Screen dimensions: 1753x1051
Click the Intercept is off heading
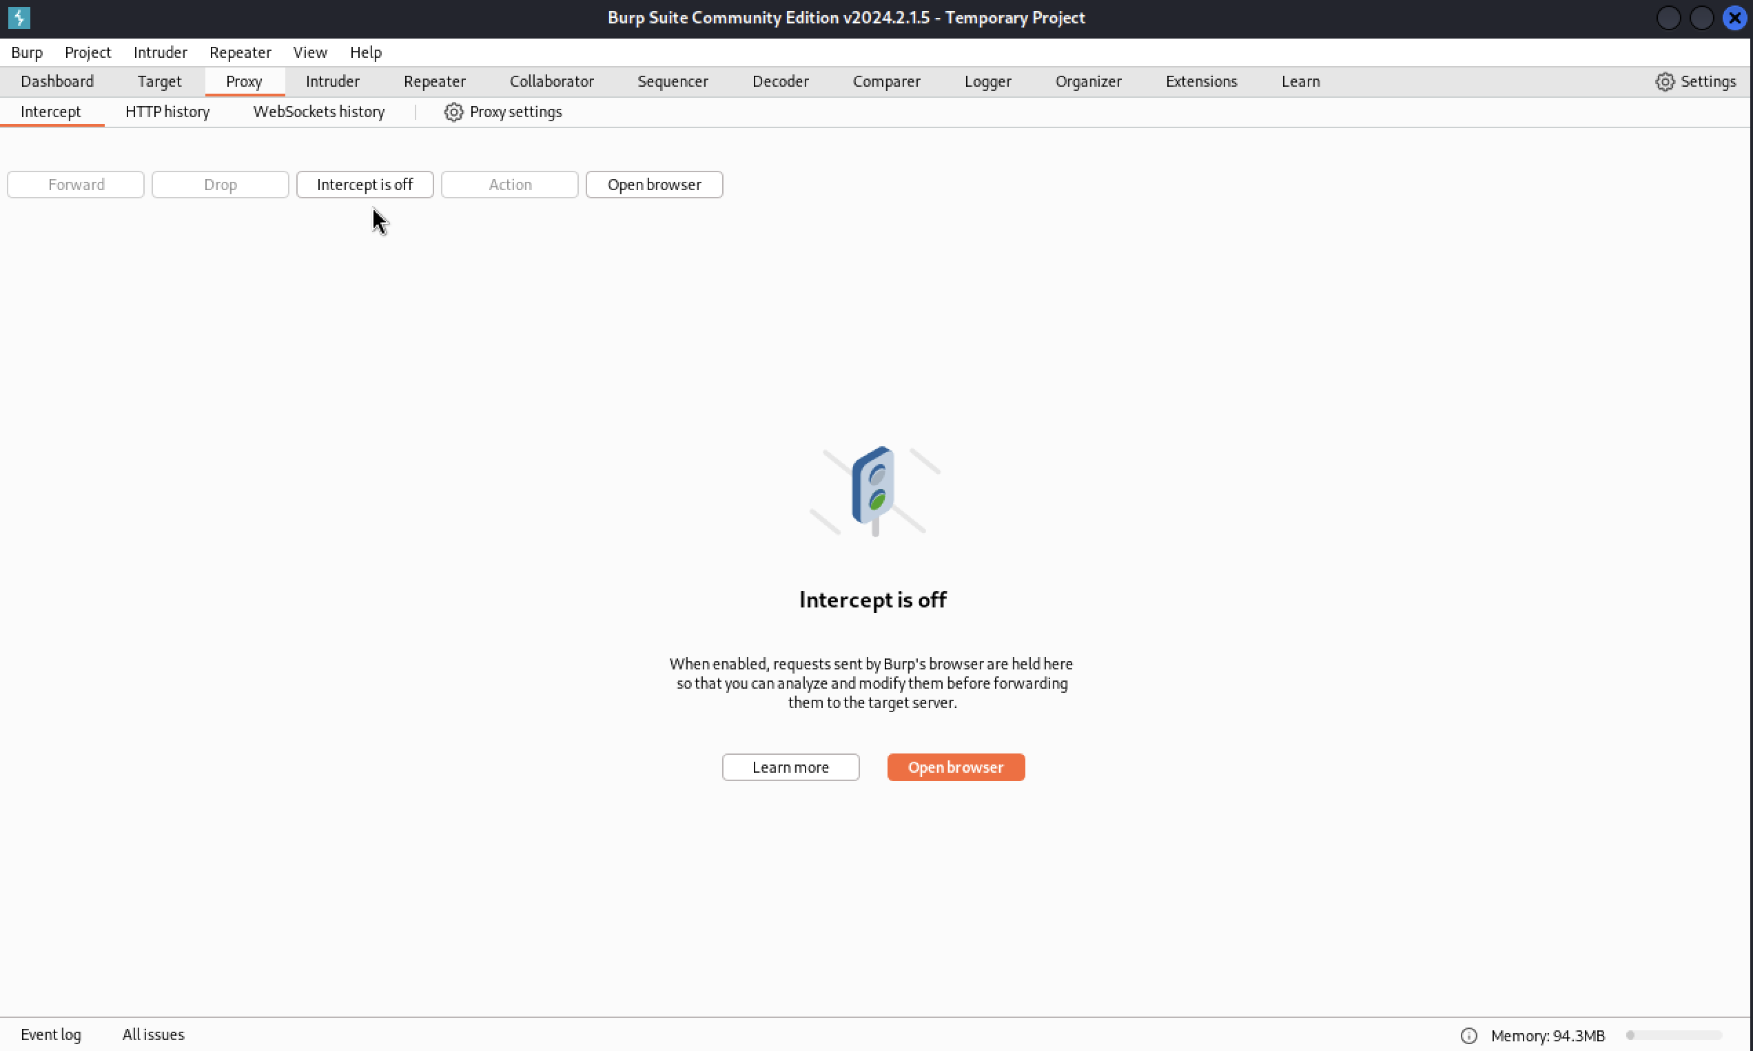point(872,600)
